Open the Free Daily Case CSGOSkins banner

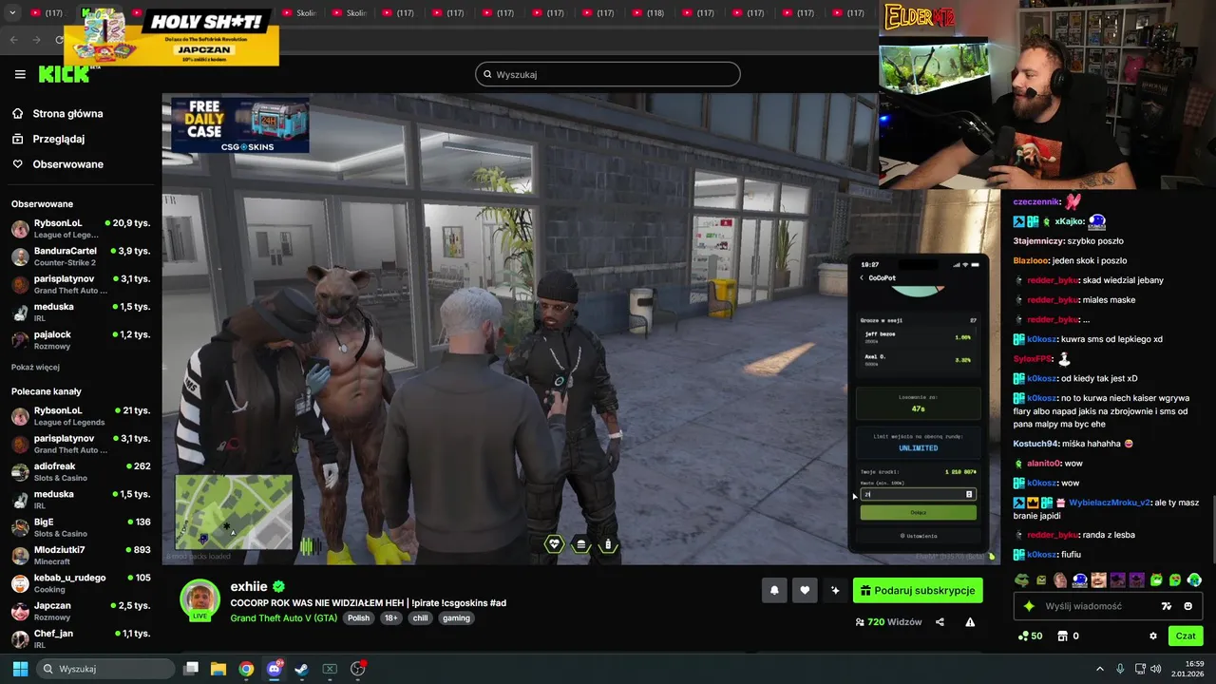(240, 124)
